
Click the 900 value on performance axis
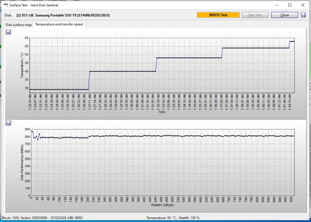27,129
